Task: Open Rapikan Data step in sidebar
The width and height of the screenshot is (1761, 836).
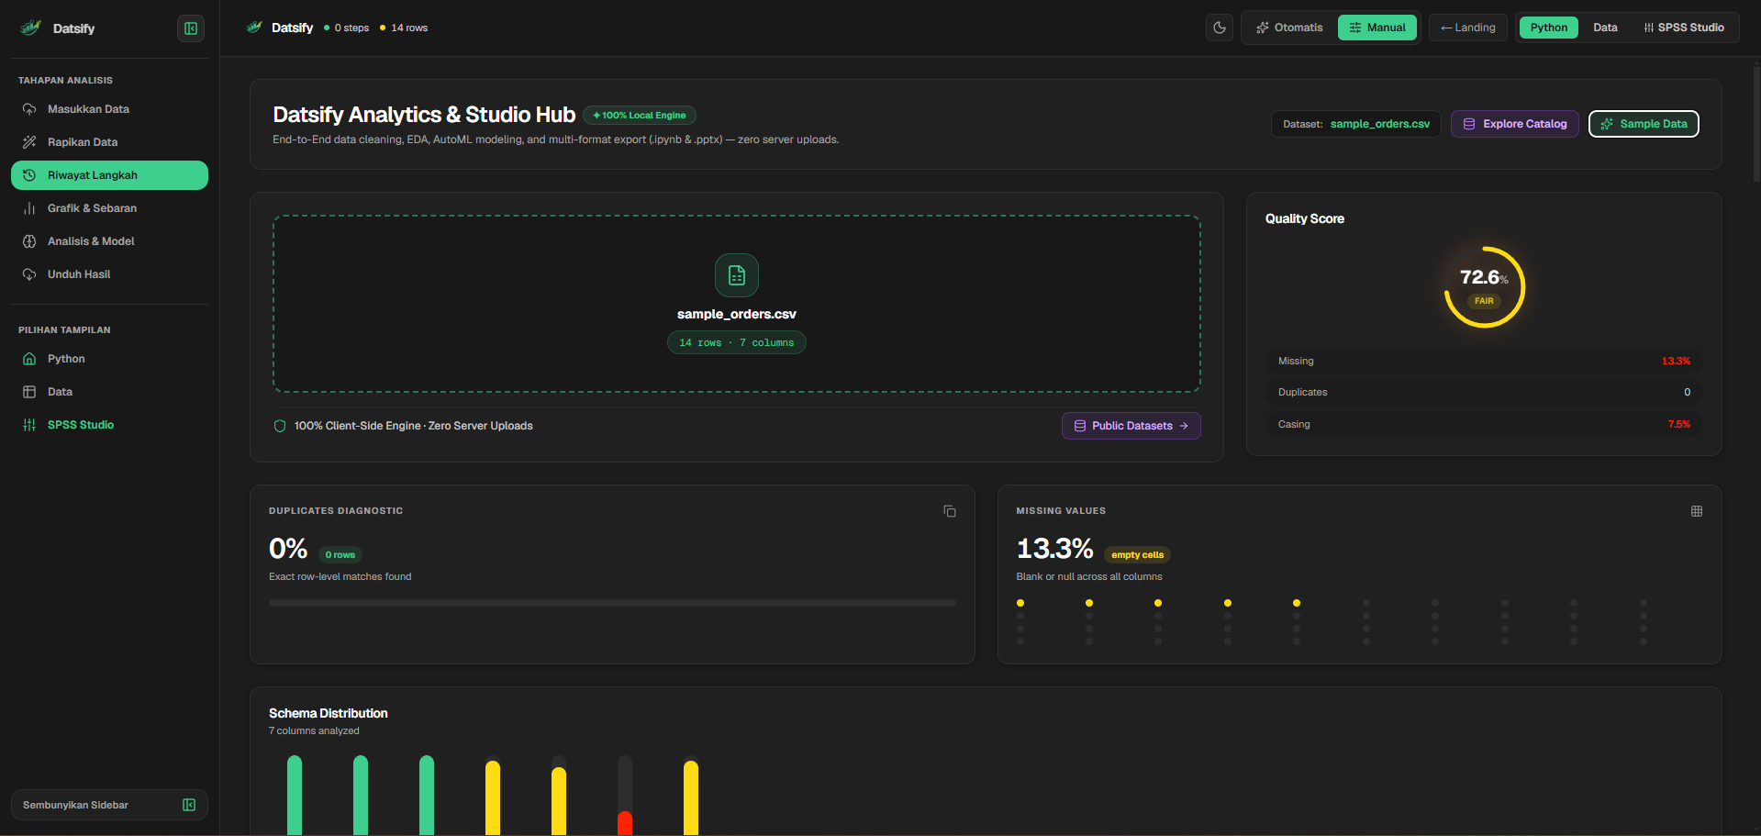Action: [x=109, y=142]
